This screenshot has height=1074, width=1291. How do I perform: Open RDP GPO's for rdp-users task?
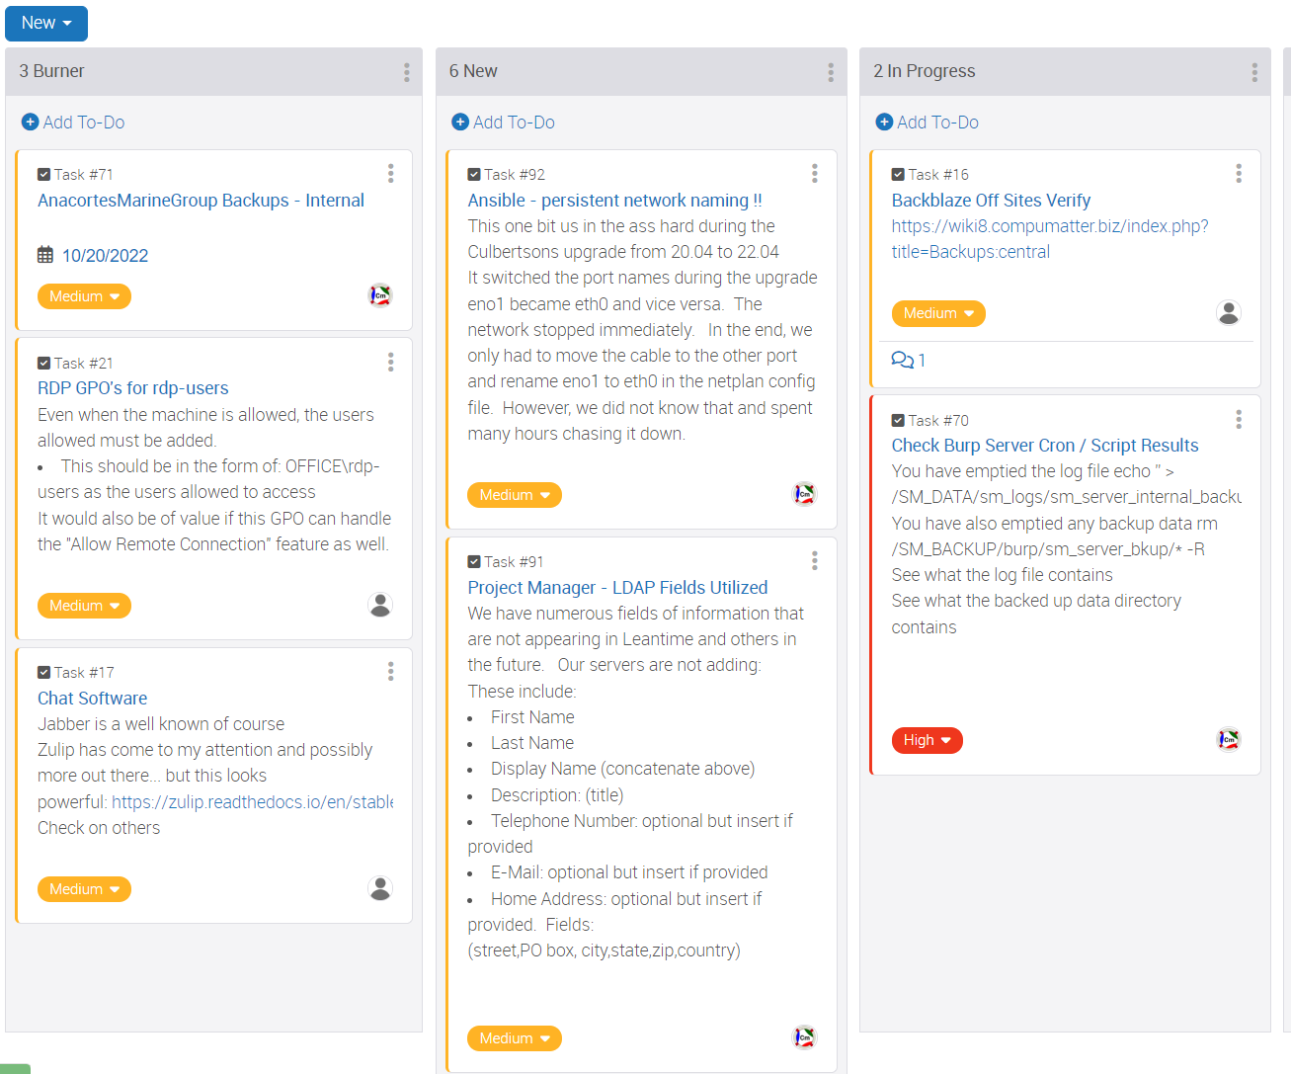(x=133, y=388)
